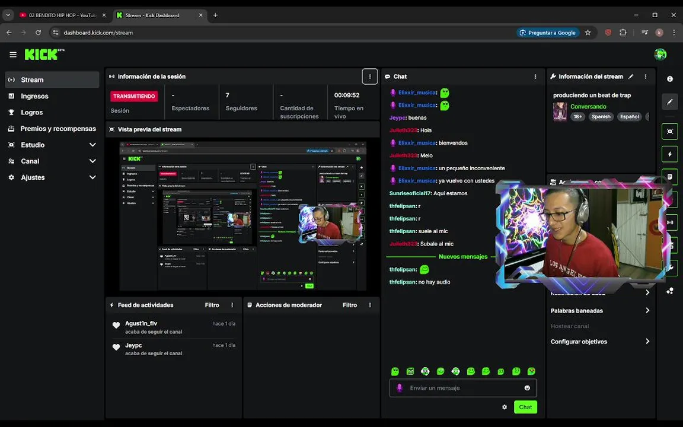Insert the angry square-faced green emote

tap(410, 371)
